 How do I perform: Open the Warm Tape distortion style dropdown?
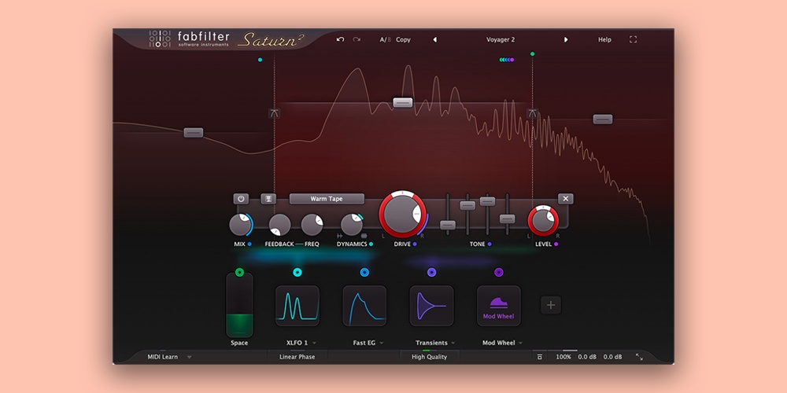[x=327, y=199]
